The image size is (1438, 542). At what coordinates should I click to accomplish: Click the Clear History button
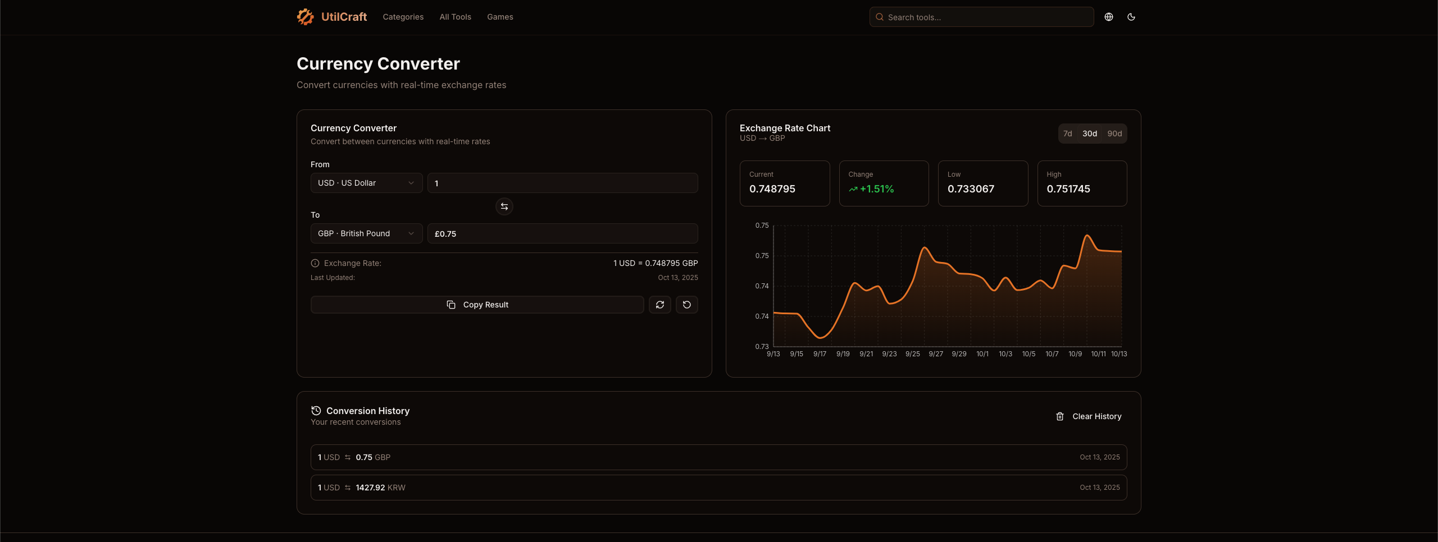coord(1088,416)
